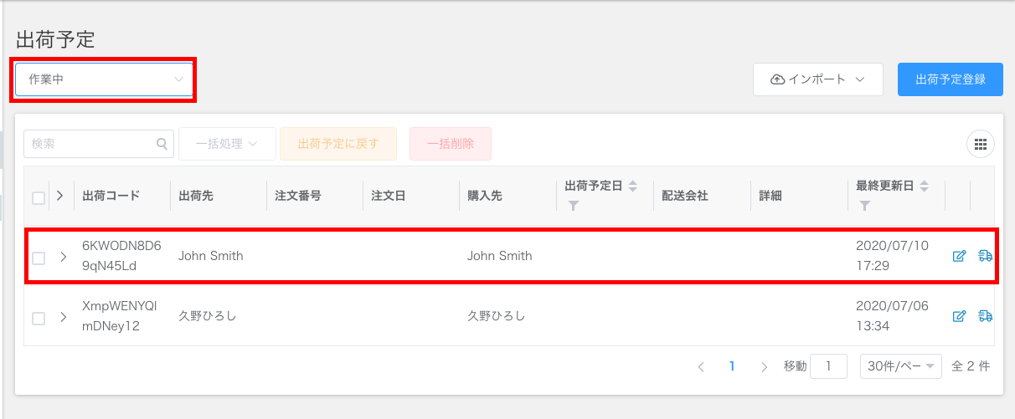The height and width of the screenshot is (419, 1015).
Task: Click the truck icon for 久野ひろし row
Action: point(985,316)
